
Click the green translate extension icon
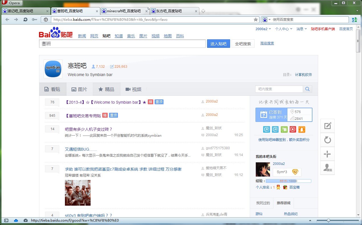(354, 20)
